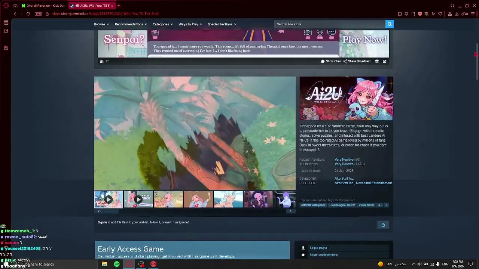Search open tabs with magnifier icon
Viewport: 479px width, 269px height.
(x=452, y=6)
